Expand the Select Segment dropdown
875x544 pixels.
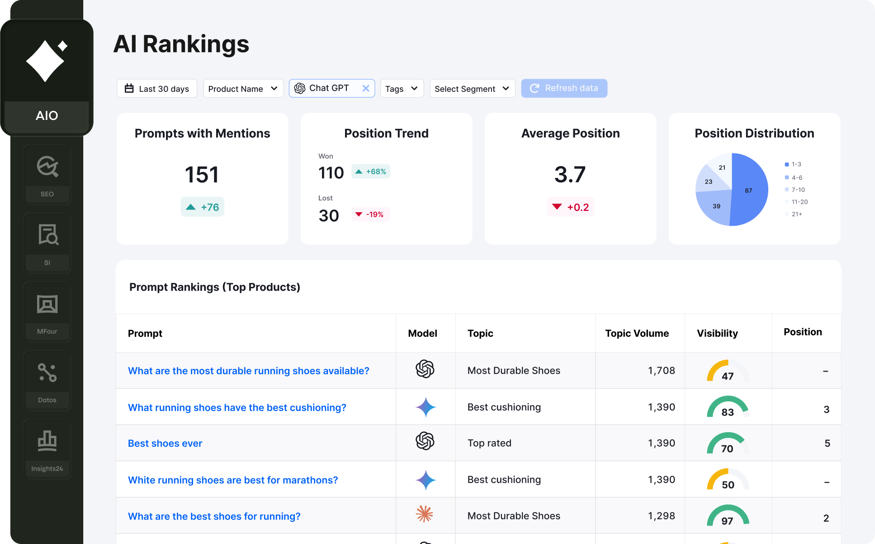click(x=472, y=89)
